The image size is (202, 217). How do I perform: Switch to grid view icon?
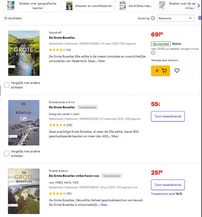pyautogui.click(x=200, y=18)
